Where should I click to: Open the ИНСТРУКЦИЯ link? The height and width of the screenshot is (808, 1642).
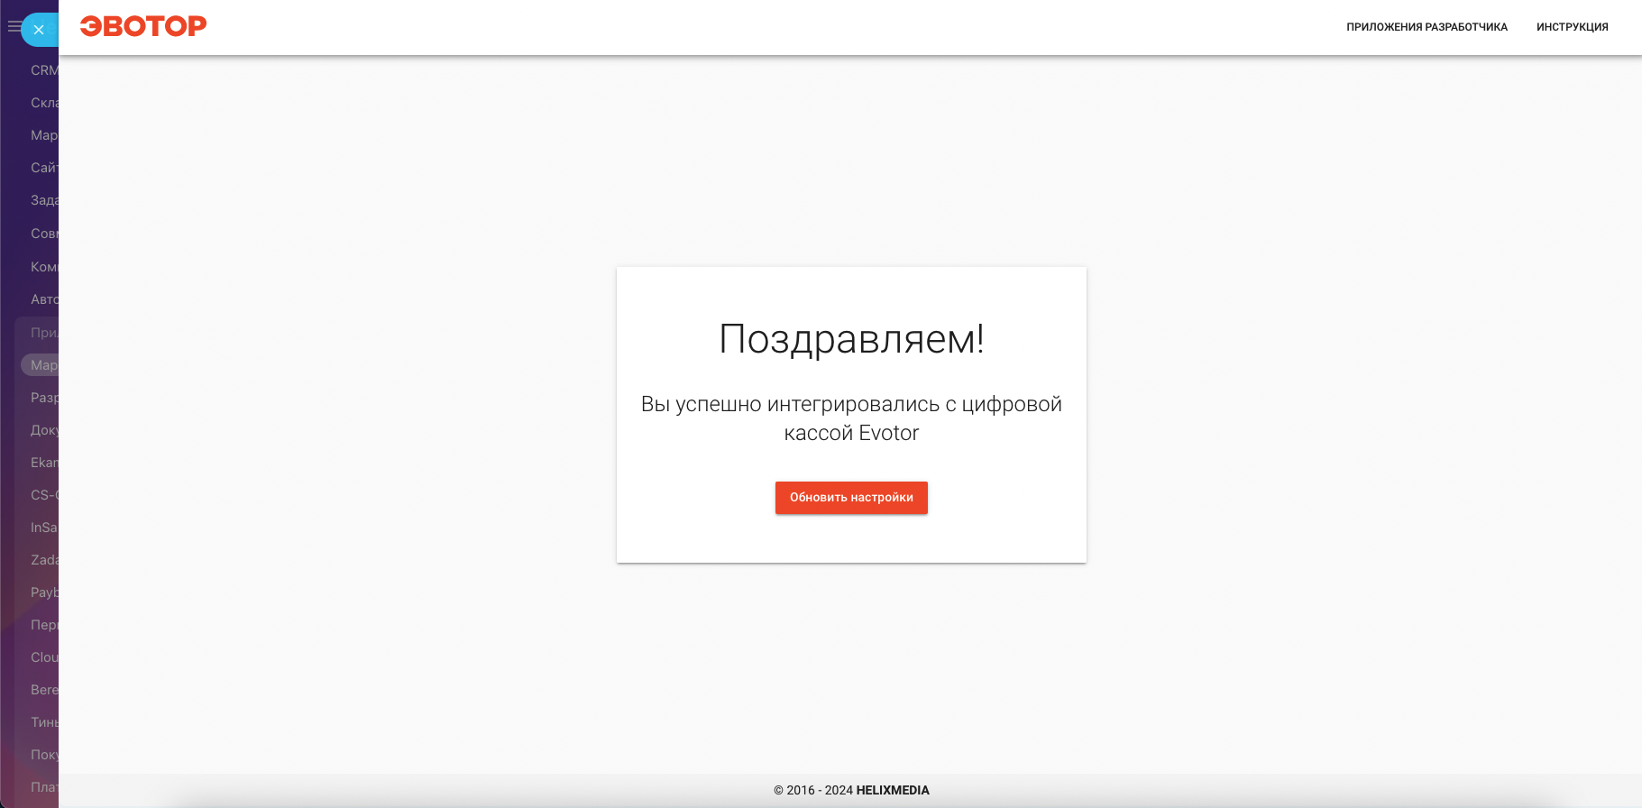pyautogui.click(x=1572, y=27)
